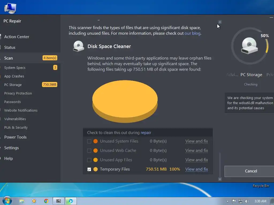
Task: Open Action Center in sidebar
Action: (17, 37)
